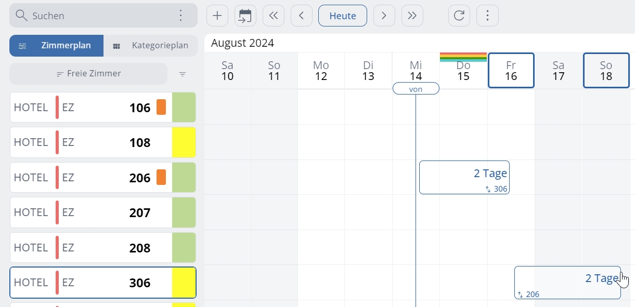
Task: Open toolbar three-dot more menu
Action: 487,16
